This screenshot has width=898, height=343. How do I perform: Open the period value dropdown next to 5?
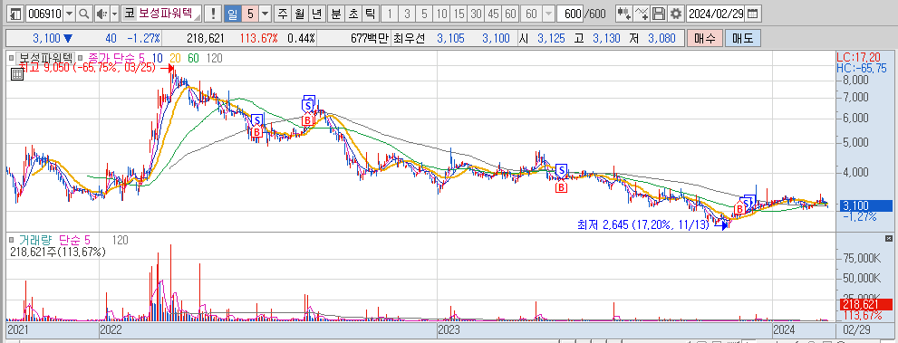coord(266,14)
